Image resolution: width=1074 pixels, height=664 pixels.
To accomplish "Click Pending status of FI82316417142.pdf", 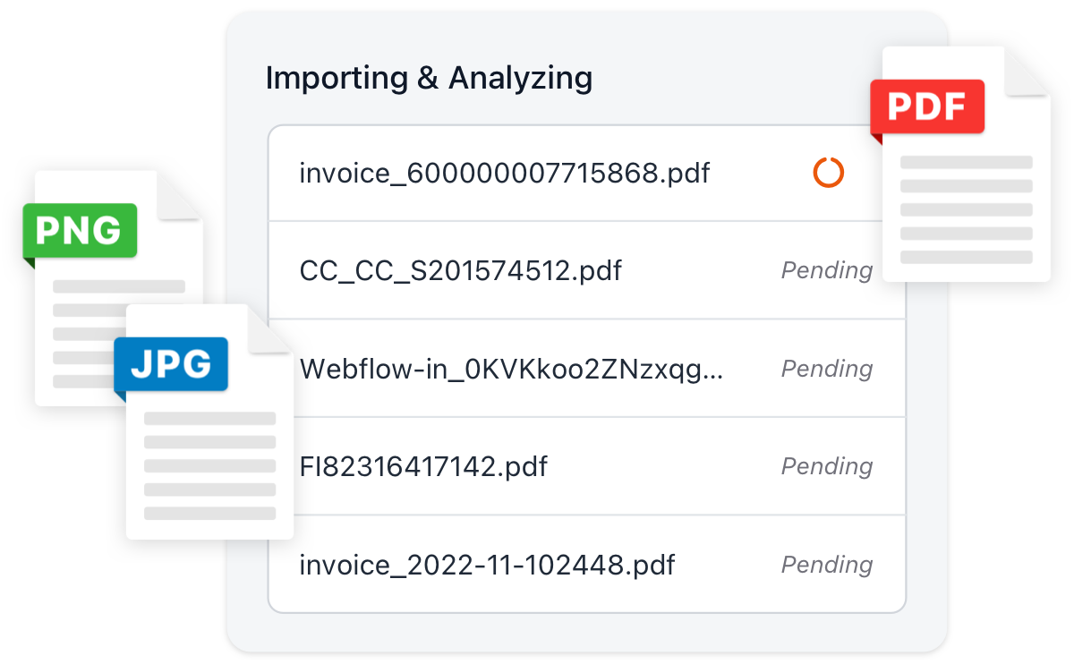I will click(826, 466).
